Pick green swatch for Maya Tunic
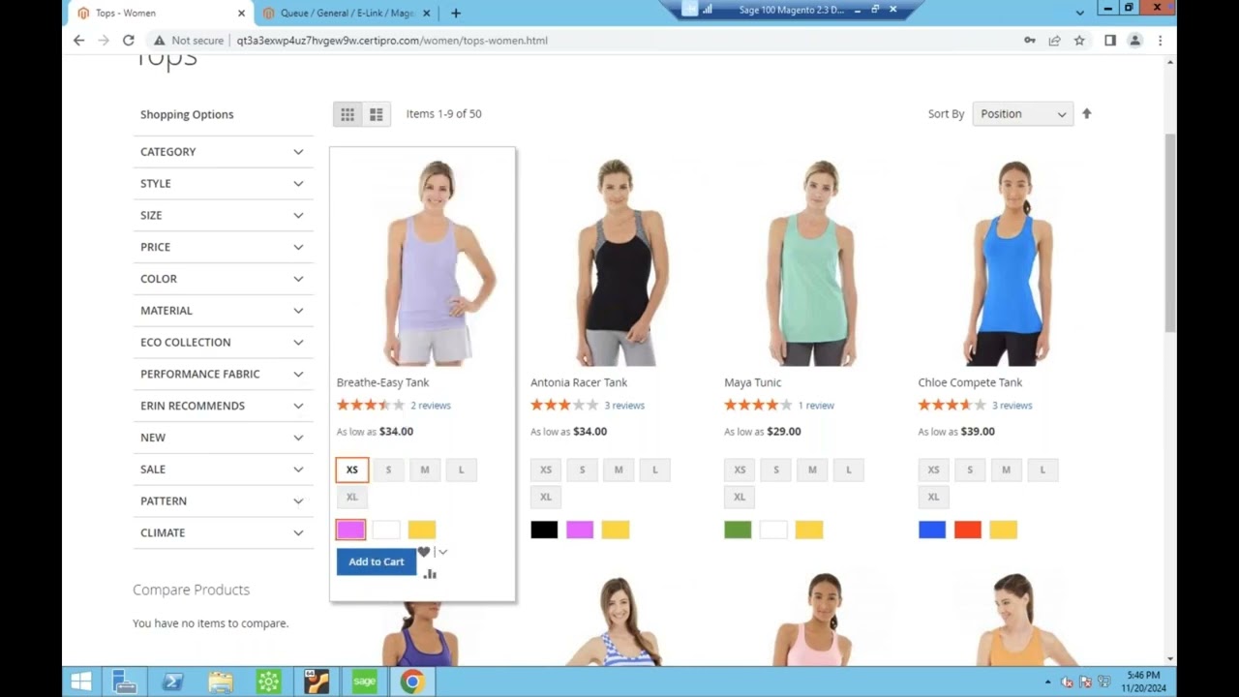 point(738,530)
